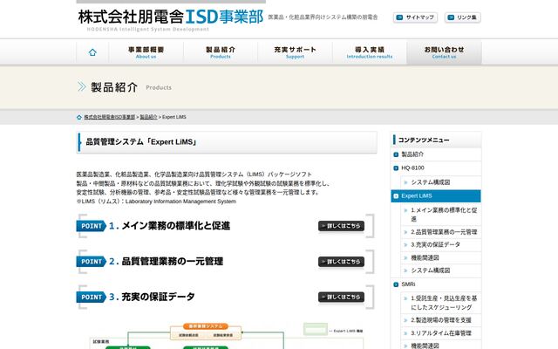This screenshot has width=558, height=349.
Task: Click 詳しくはこちら for POINT 2
Action: click(x=341, y=262)
